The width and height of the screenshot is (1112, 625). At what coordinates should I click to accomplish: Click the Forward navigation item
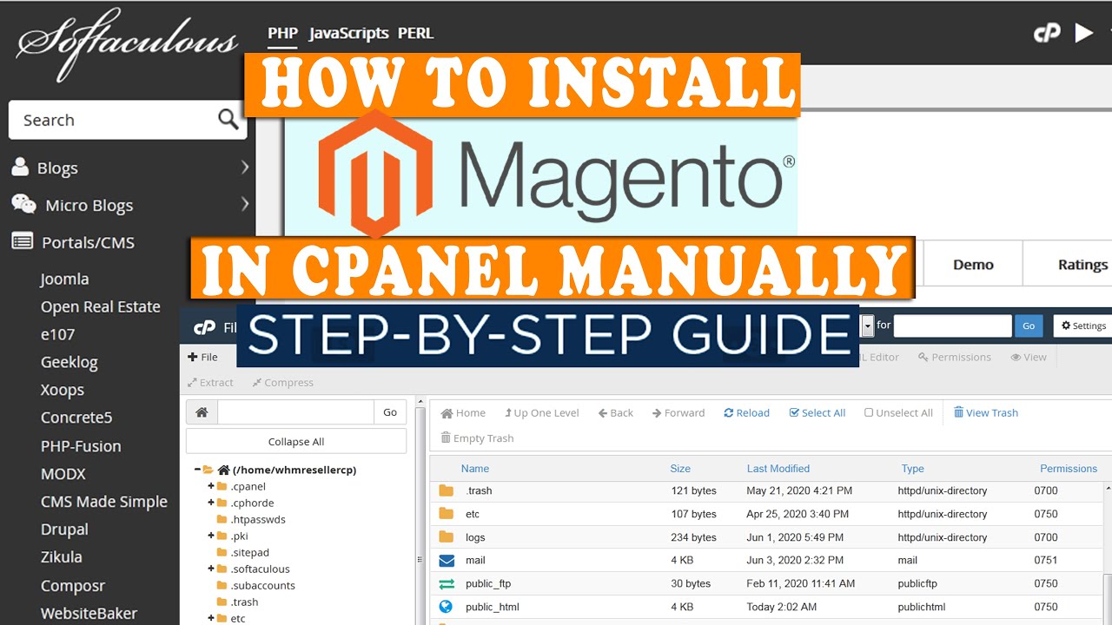pyautogui.click(x=678, y=412)
